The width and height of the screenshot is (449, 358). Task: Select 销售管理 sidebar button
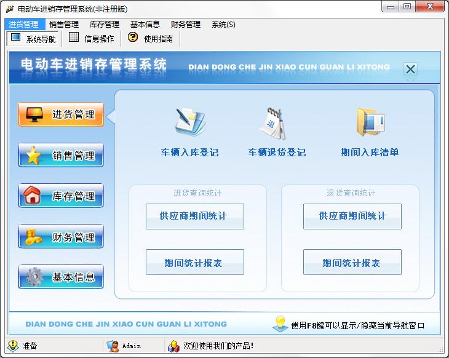tap(61, 155)
